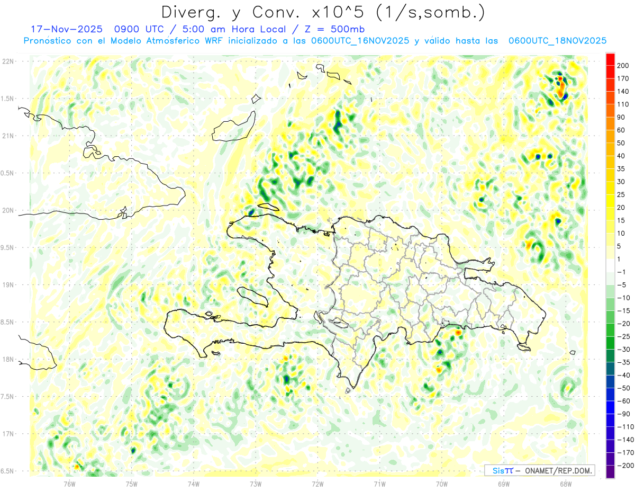This screenshot has height=491, width=635.
Task: Click the latitude label "6.5N"
Action: (x=7, y=471)
